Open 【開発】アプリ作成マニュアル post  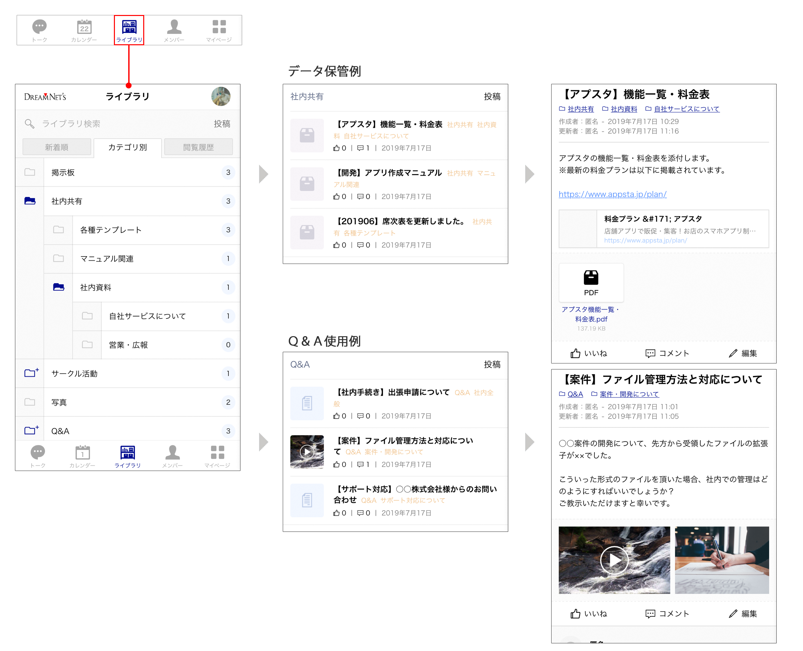(388, 173)
